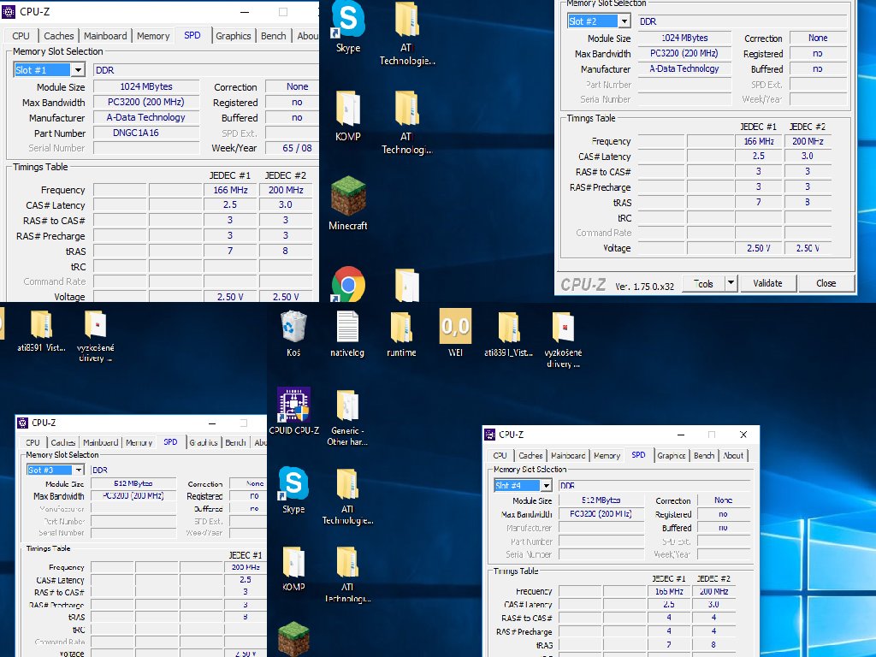This screenshot has height=657, width=876.
Task: Open the runtime folder on desktop
Action: point(401,327)
